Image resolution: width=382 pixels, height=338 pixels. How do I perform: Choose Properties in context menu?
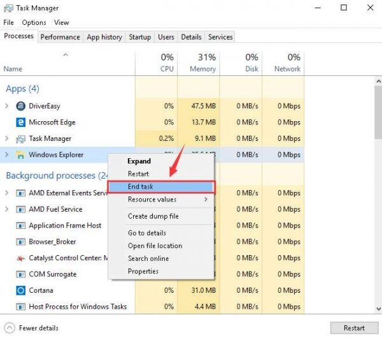[161, 271]
